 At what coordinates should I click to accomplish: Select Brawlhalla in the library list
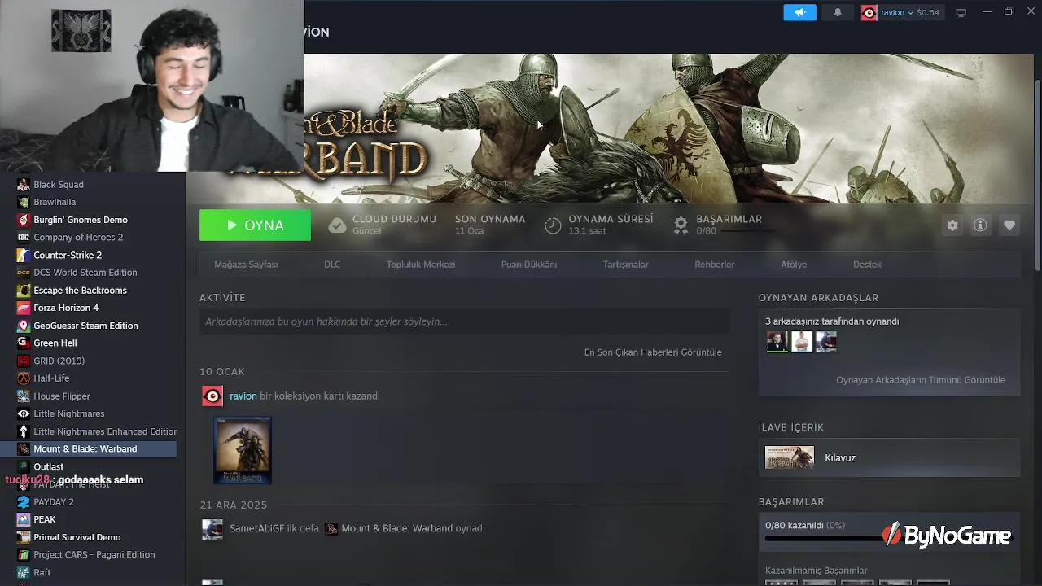point(88,202)
